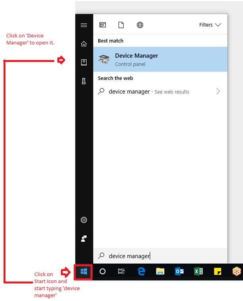Click the Feedback person icon in sidebar
This screenshot has width=243, height=301.
(84, 239)
